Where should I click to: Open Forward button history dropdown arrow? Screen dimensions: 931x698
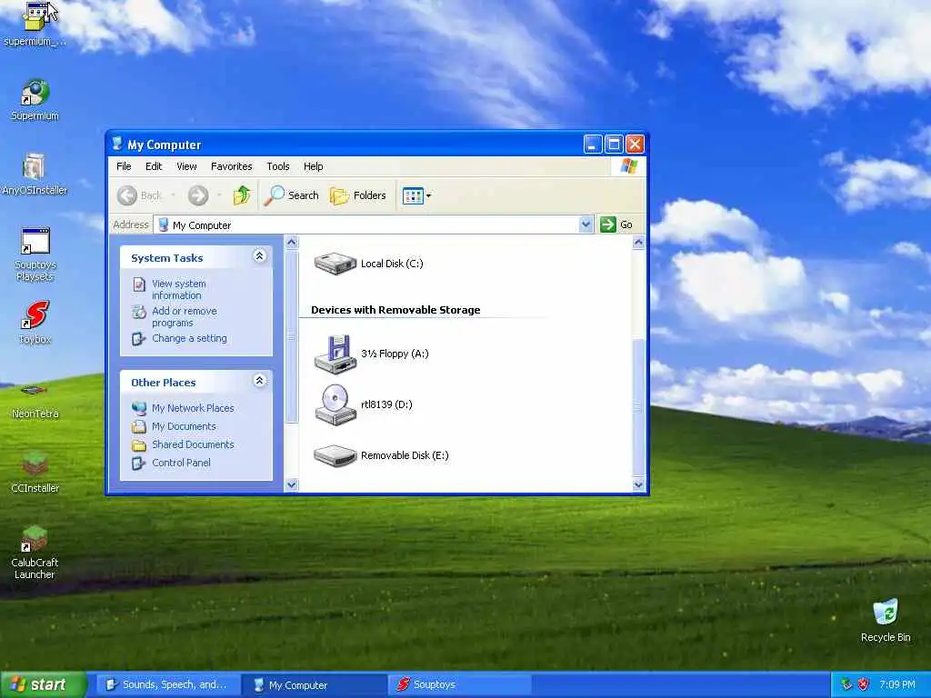[x=219, y=195]
